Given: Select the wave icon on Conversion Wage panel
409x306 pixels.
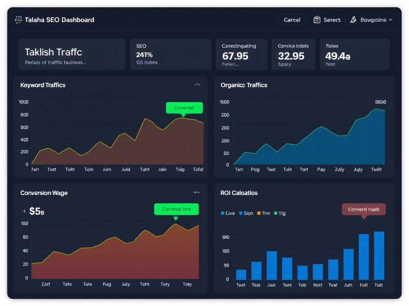Looking at the screenshot, I should click(196, 192).
